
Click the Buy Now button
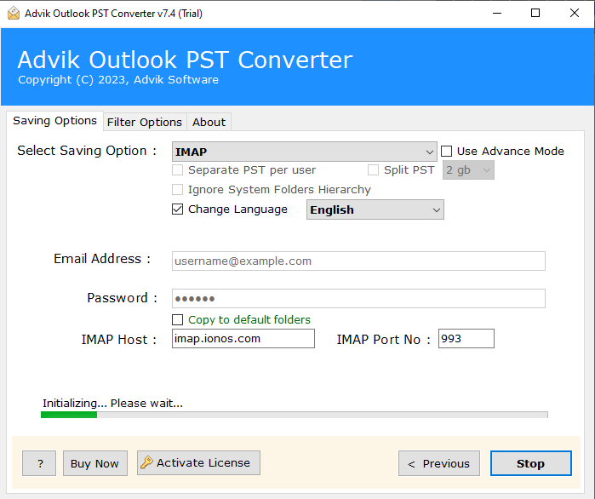[x=94, y=463]
